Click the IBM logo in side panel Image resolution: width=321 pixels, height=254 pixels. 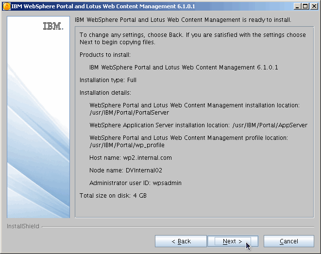[52, 26]
